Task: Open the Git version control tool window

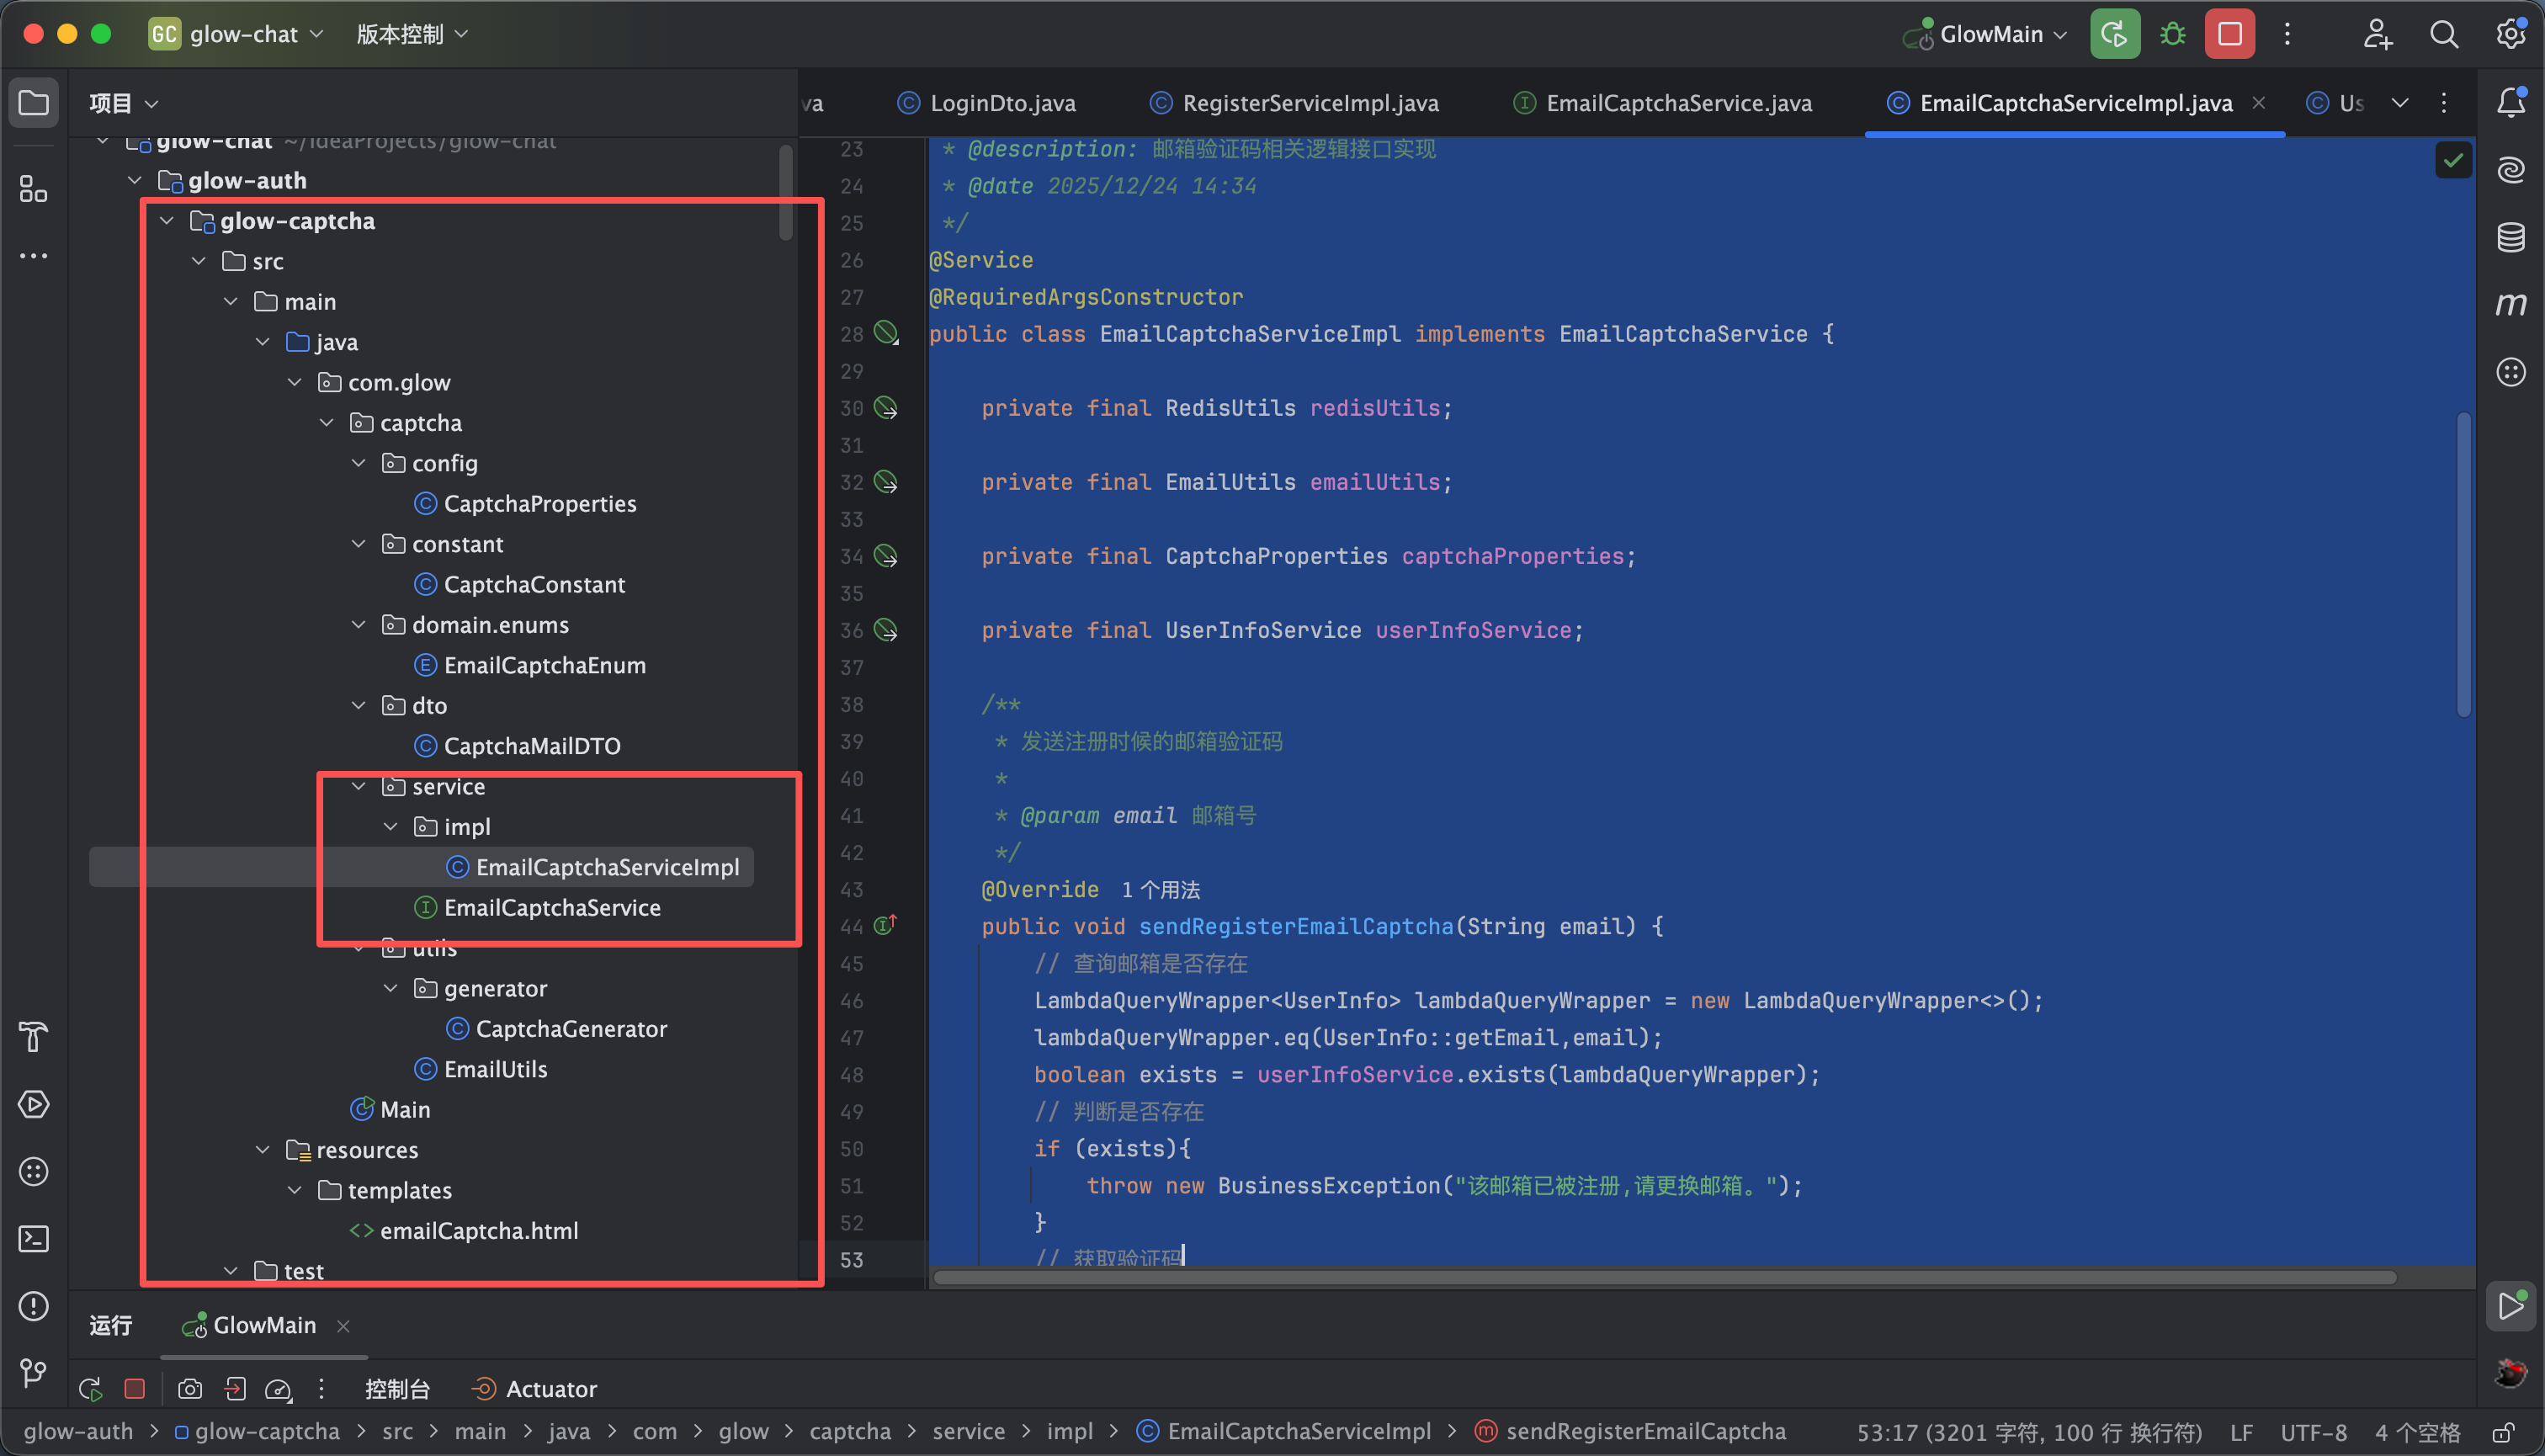Action: tap(34, 1373)
